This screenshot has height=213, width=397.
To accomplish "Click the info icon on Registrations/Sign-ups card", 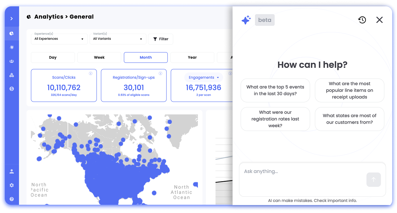I will [160, 73].
